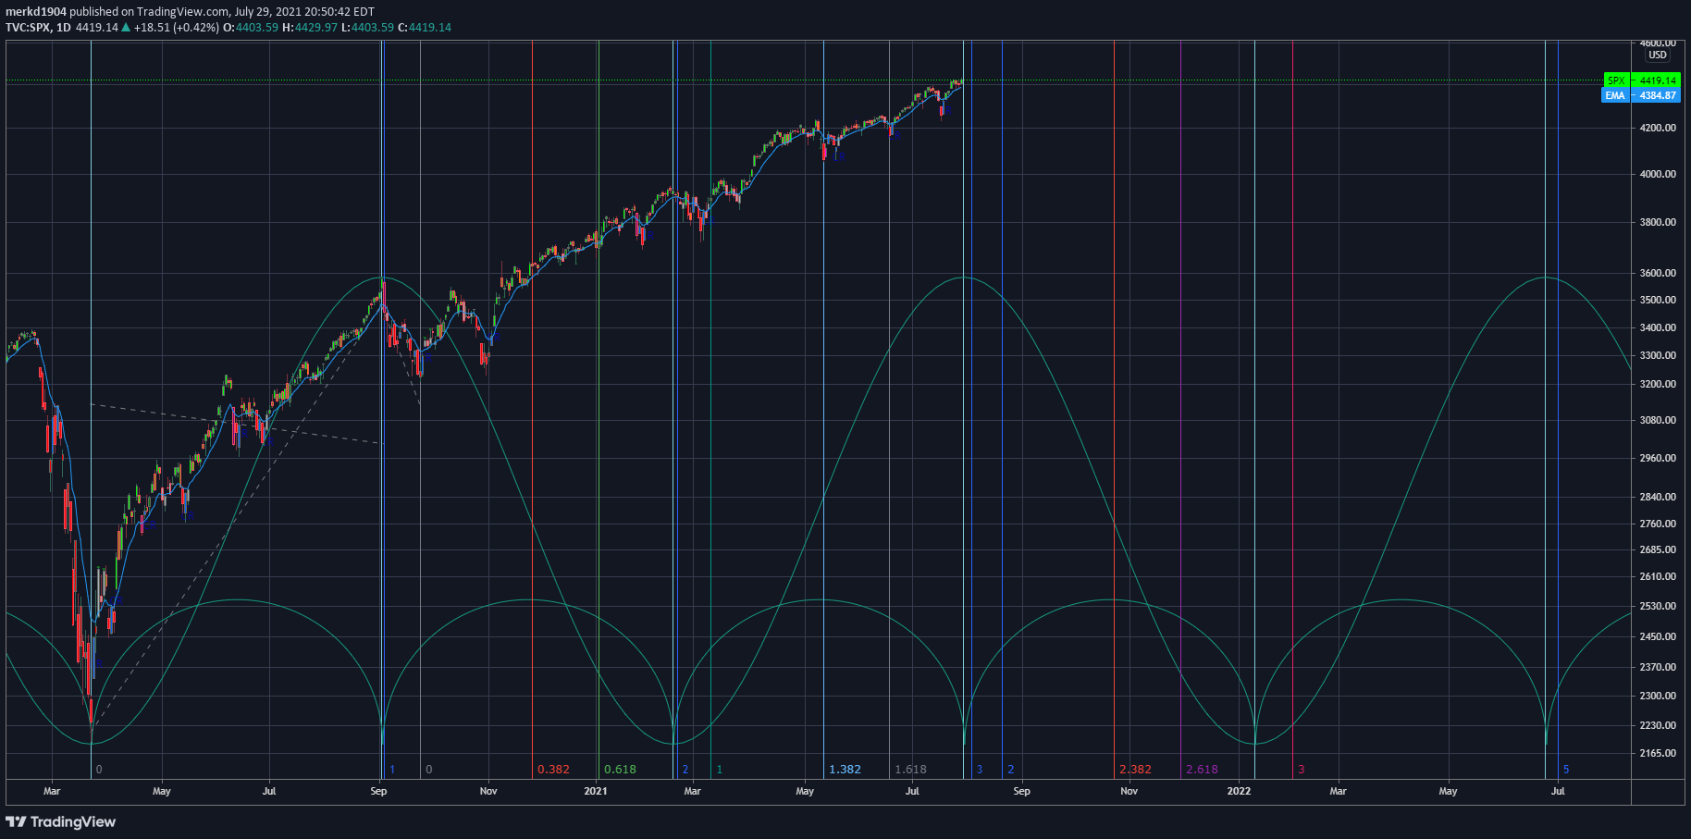Click the USD currency label

(x=1658, y=56)
